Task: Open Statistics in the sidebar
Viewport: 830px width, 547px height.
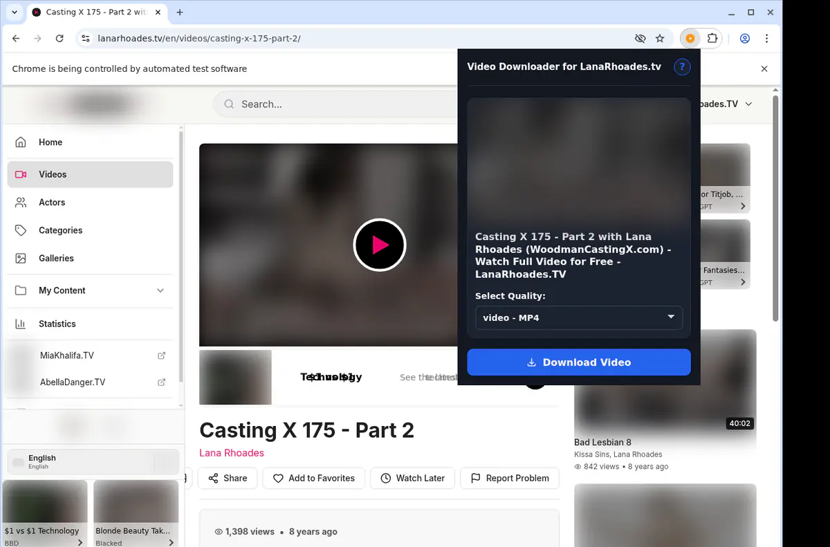Action: (x=90, y=324)
